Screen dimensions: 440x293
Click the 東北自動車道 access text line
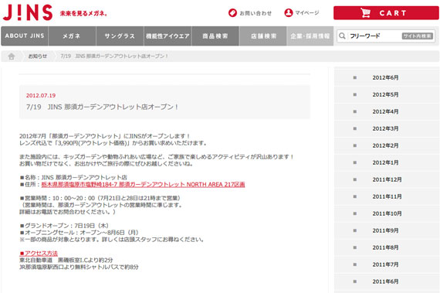click(x=66, y=260)
